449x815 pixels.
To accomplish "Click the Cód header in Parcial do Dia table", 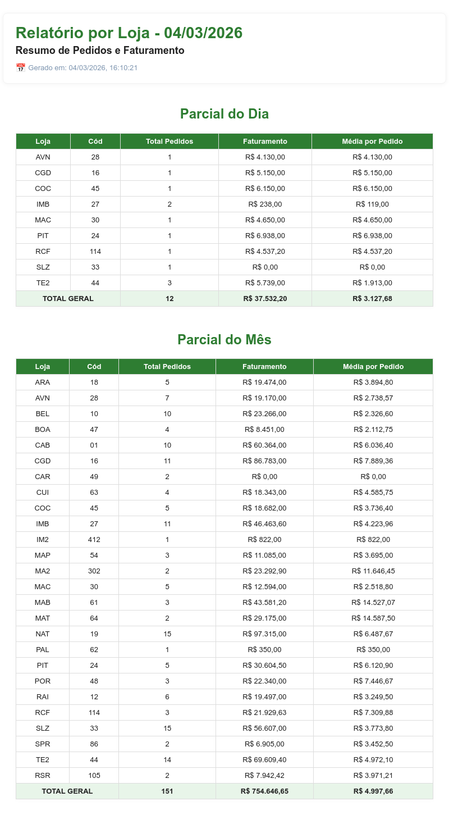I will pyautogui.click(x=95, y=142).
